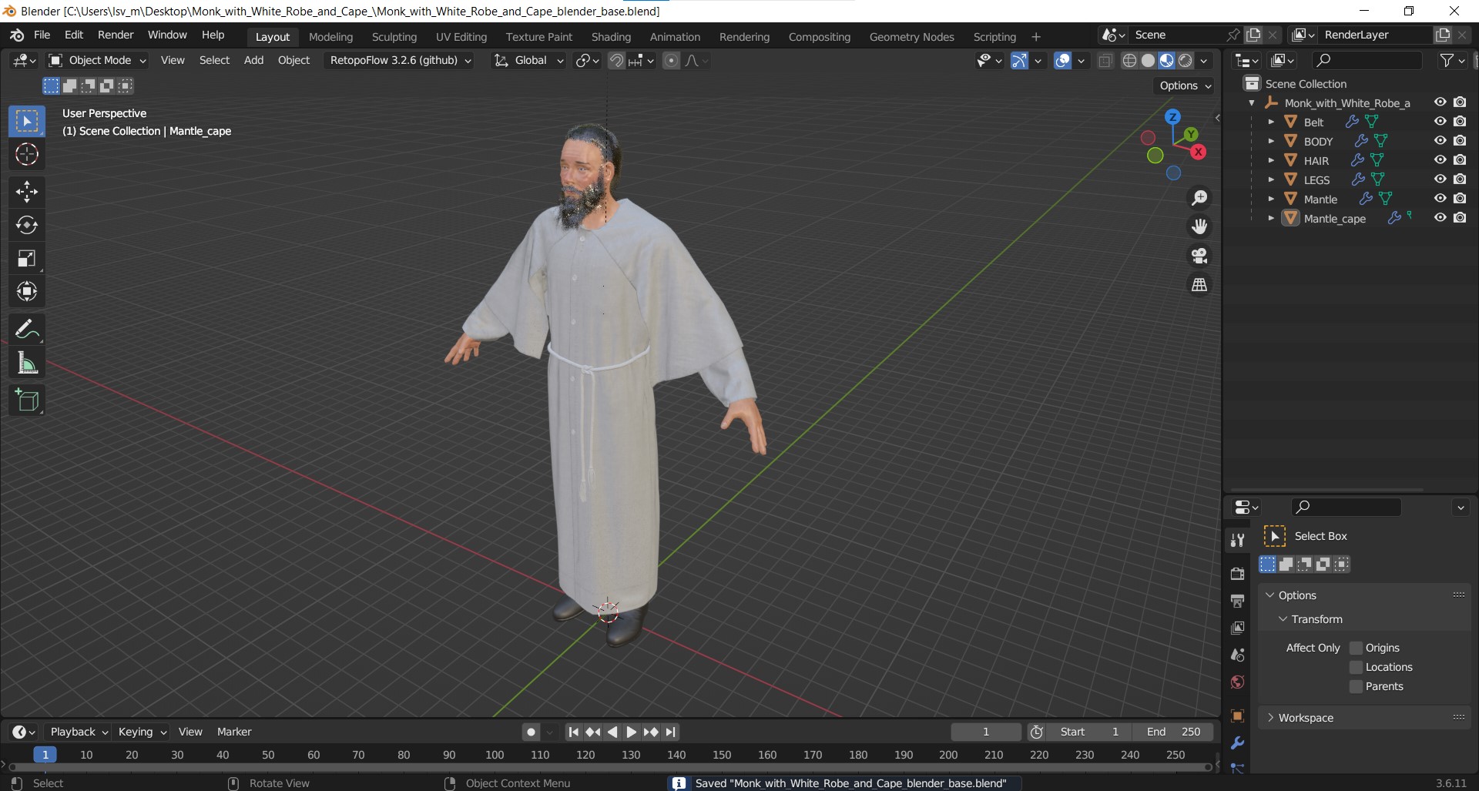Viewport: 1479px width, 791px height.
Task: Toggle proportional editing in header
Action: pos(671,61)
